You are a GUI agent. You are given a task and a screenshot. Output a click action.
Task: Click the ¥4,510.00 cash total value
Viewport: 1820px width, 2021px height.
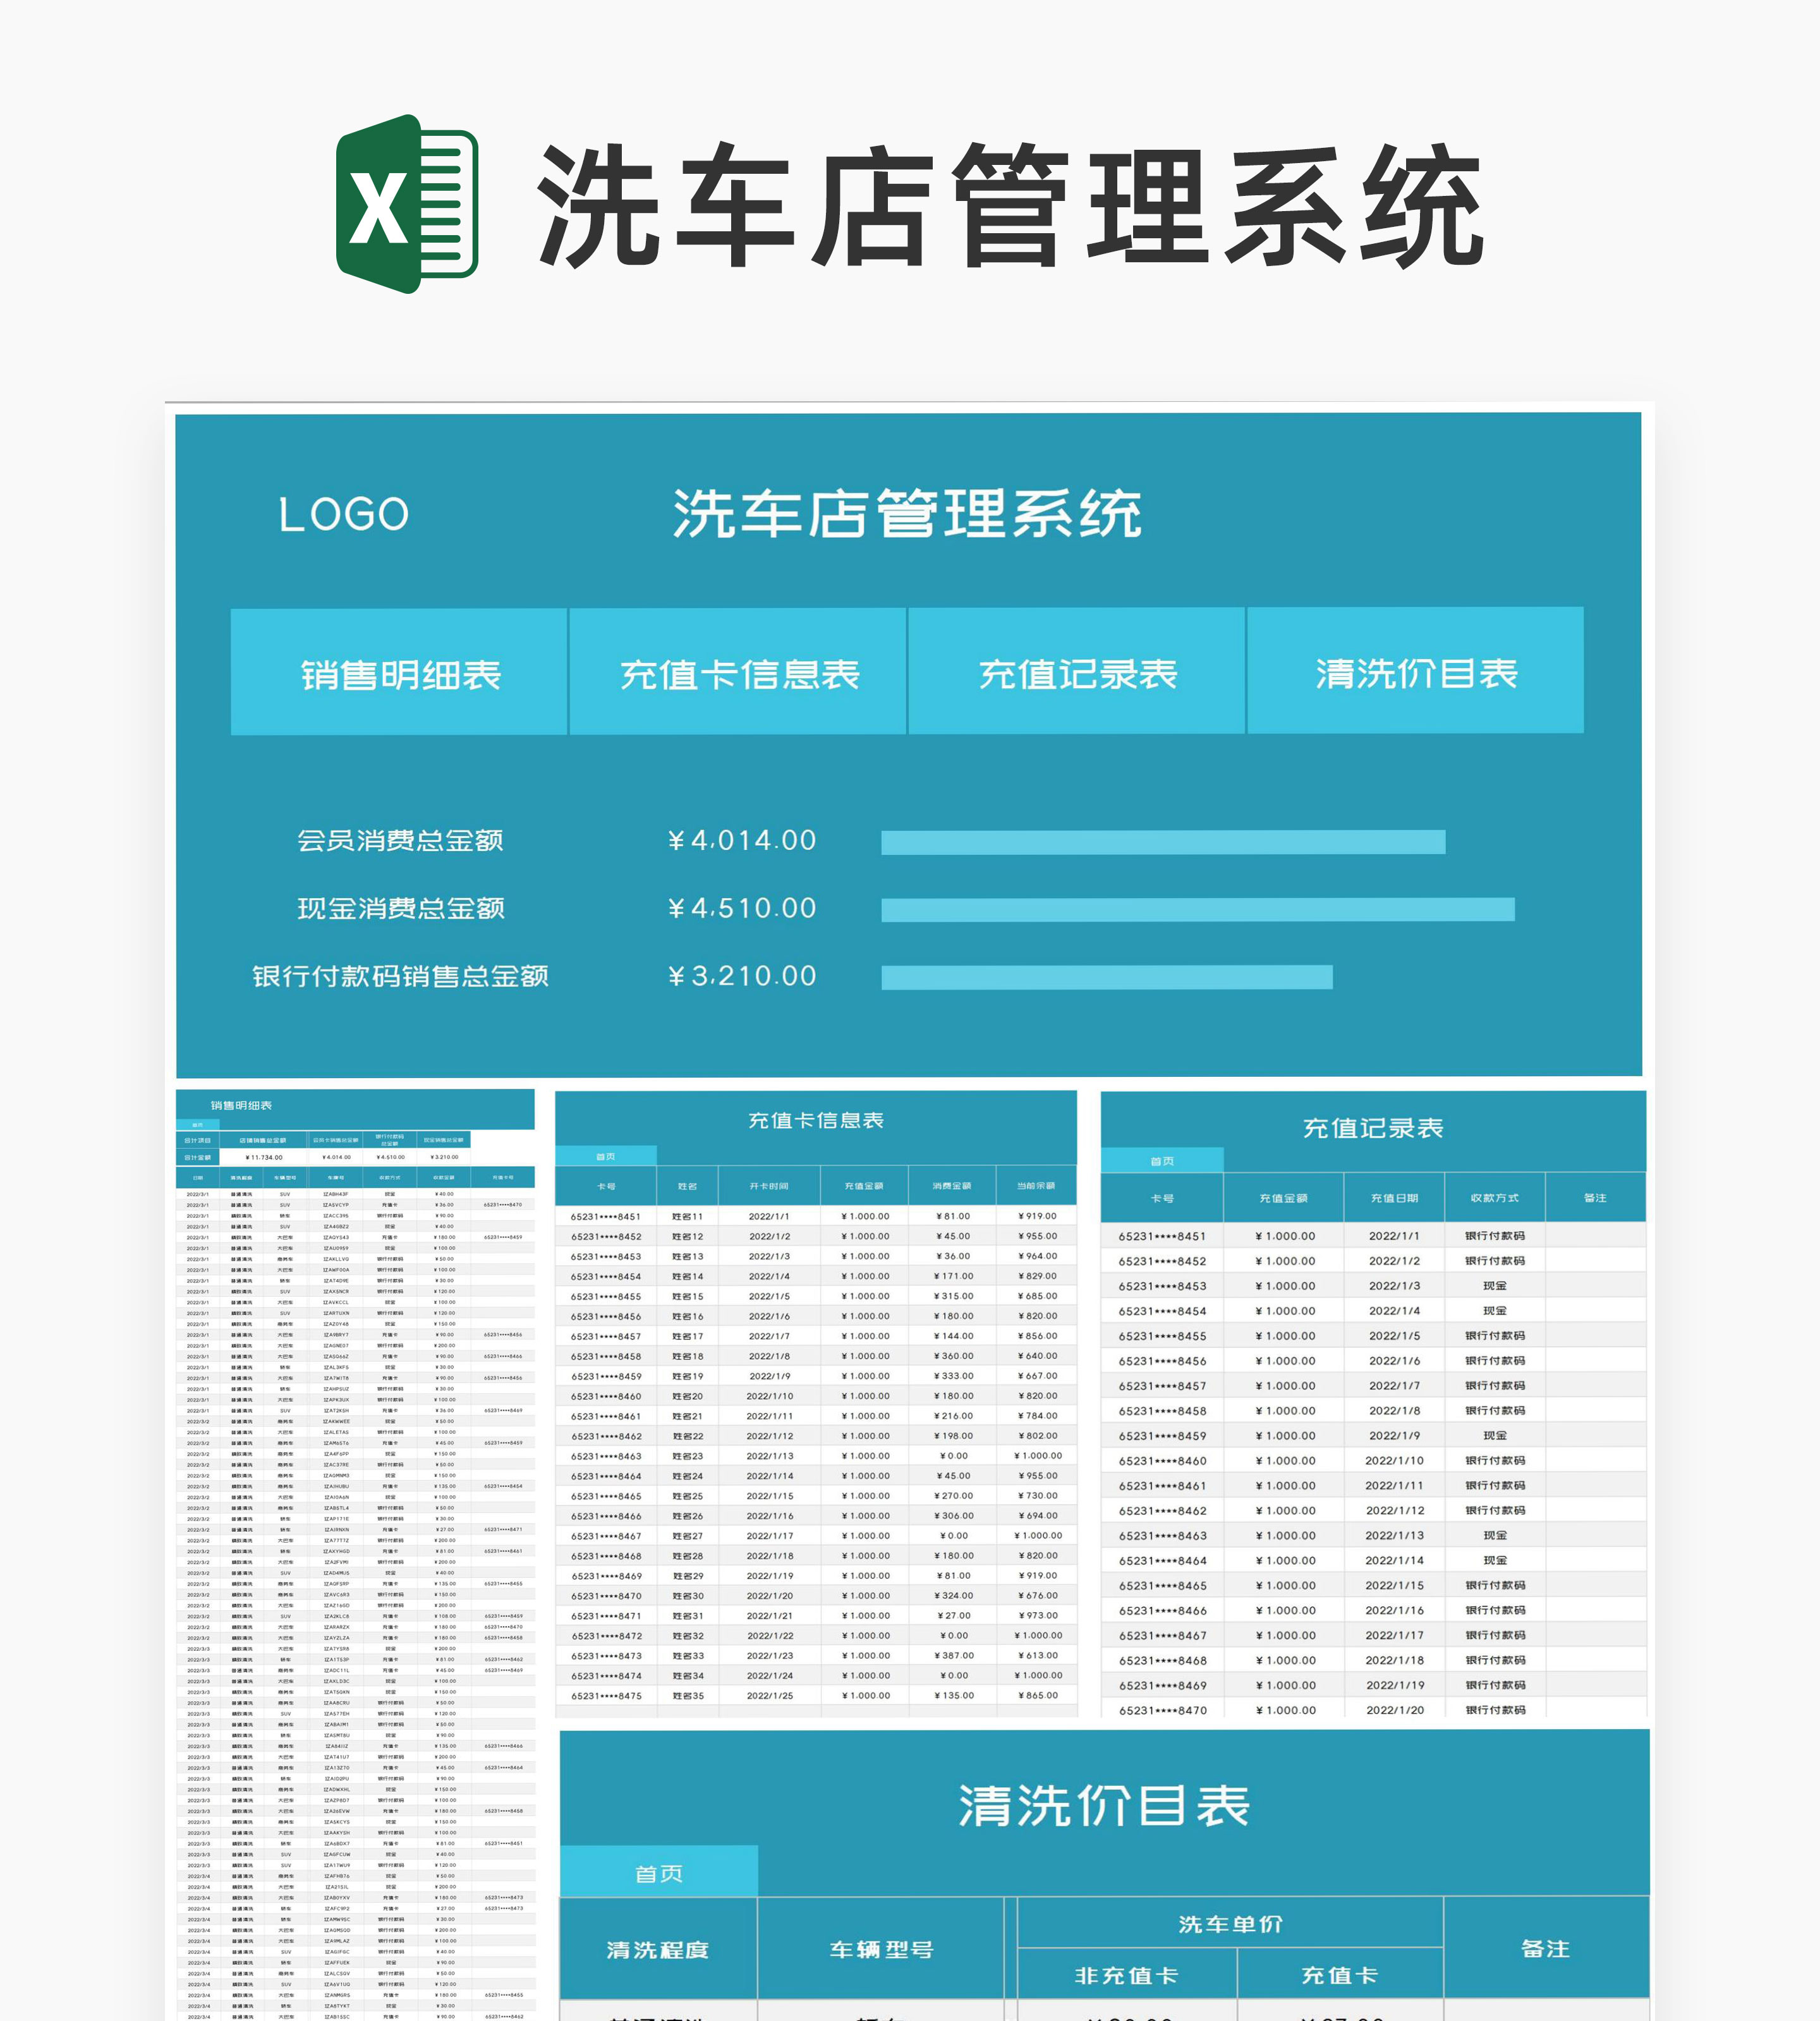[742, 909]
